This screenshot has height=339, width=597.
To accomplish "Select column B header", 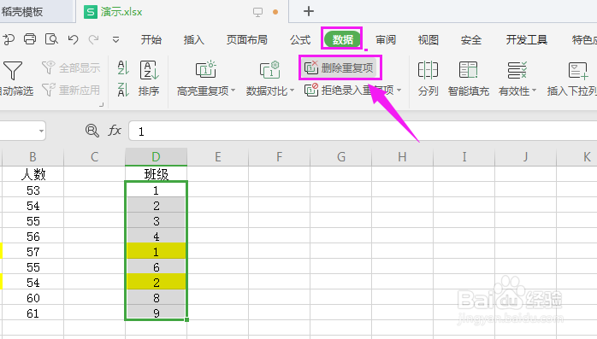I will [33, 156].
